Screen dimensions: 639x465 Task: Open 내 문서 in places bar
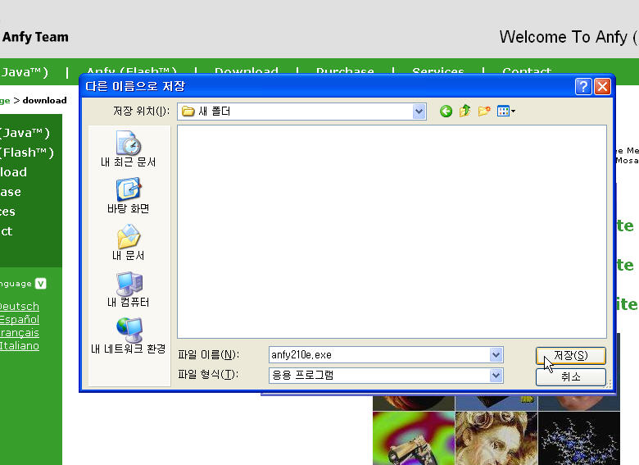pyautogui.click(x=129, y=243)
